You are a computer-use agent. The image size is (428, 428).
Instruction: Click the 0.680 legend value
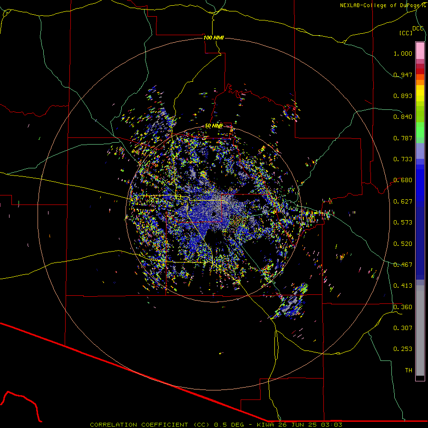click(x=403, y=180)
